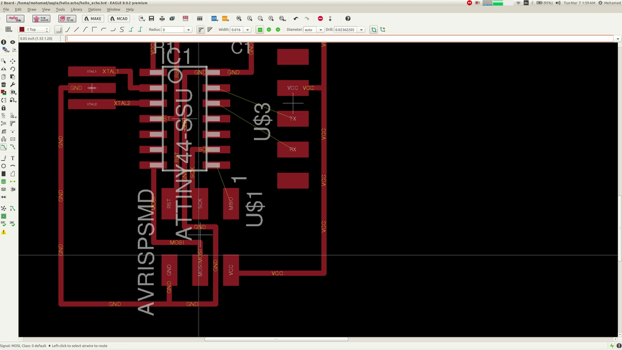Open the Errors warning icon

click(x=4, y=232)
